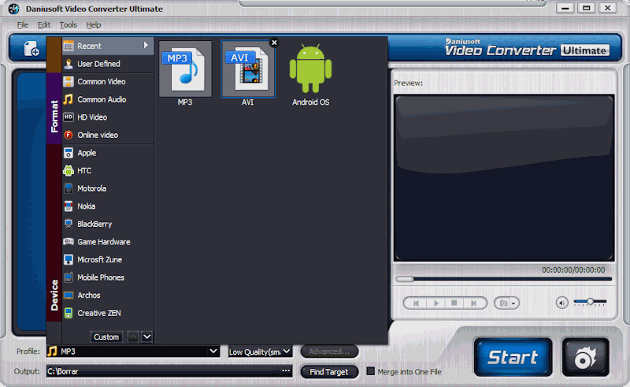Mute audio with speaker icon
630x387 pixels.
(x=561, y=303)
